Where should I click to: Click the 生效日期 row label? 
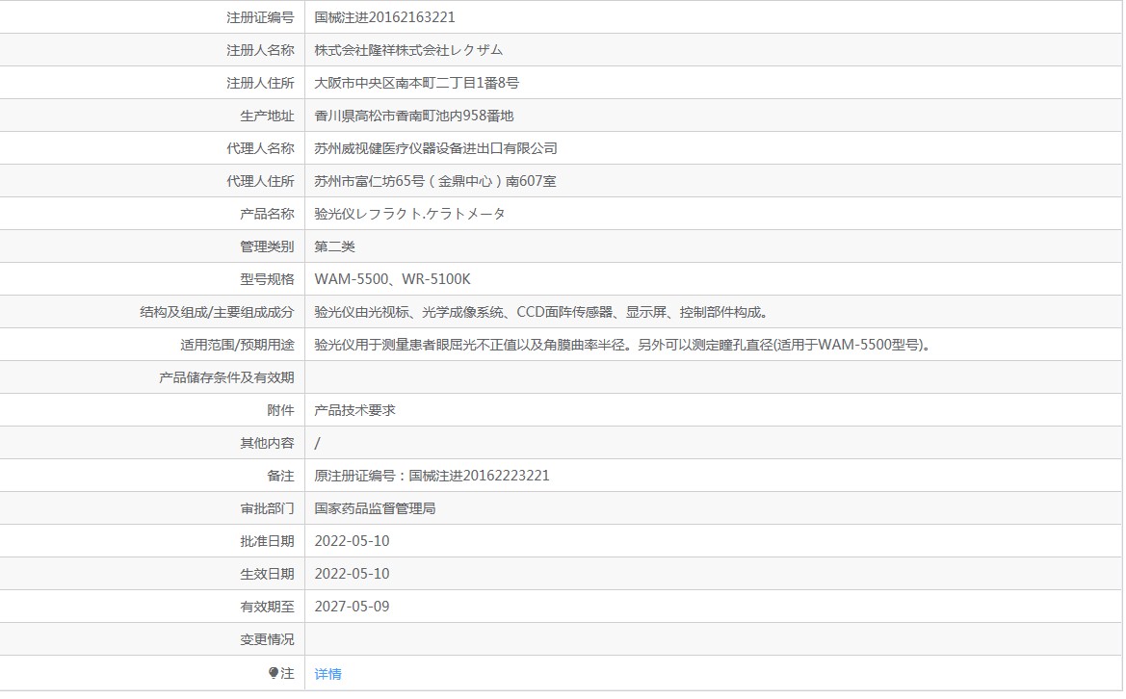[267, 574]
